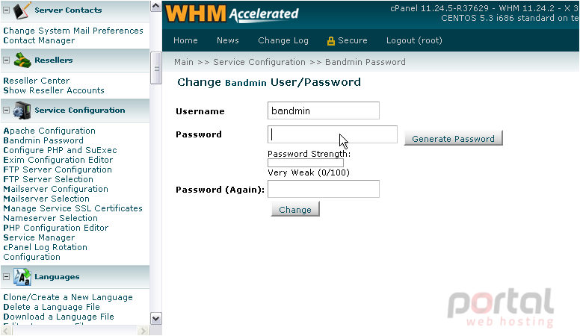This screenshot has width=580, height=336.
Task: Click the WHM Accelerated logo
Action: click(232, 13)
